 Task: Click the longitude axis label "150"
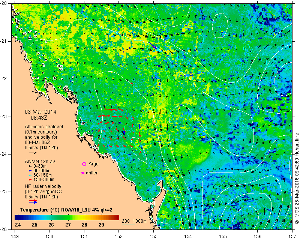49,237
